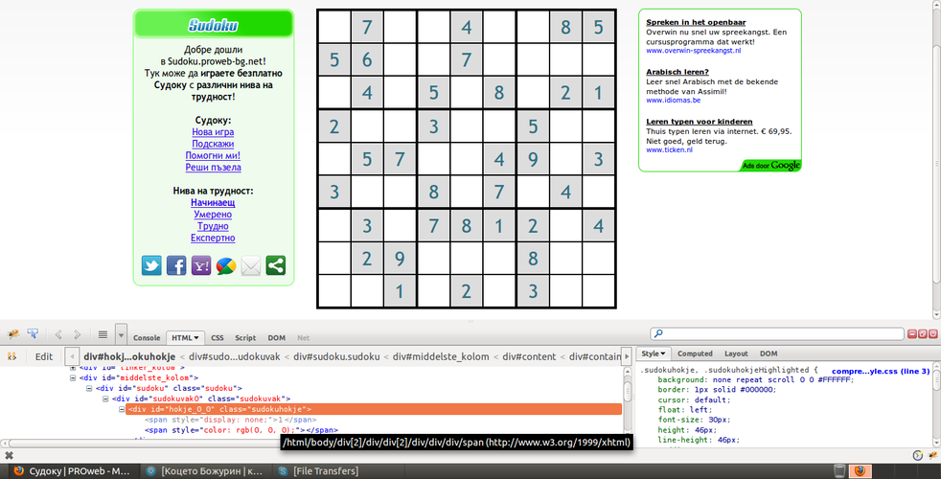Switch to the Layout side tab
Image resolution: width=941 pixels, height=479 pixels.
[736, 354]
